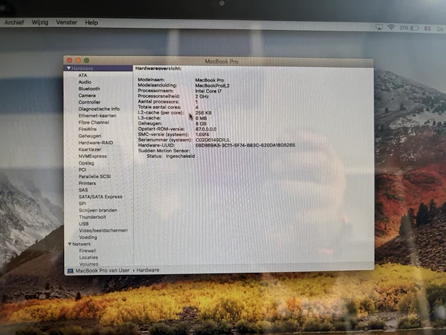
Task: Select FireWire in the sidebar
Action: pyautogui.click(x=88, y=129)
